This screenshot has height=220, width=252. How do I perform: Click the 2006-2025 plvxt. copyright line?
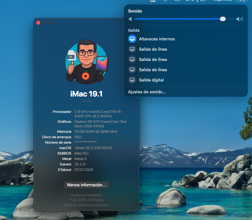tap(86, 200)
